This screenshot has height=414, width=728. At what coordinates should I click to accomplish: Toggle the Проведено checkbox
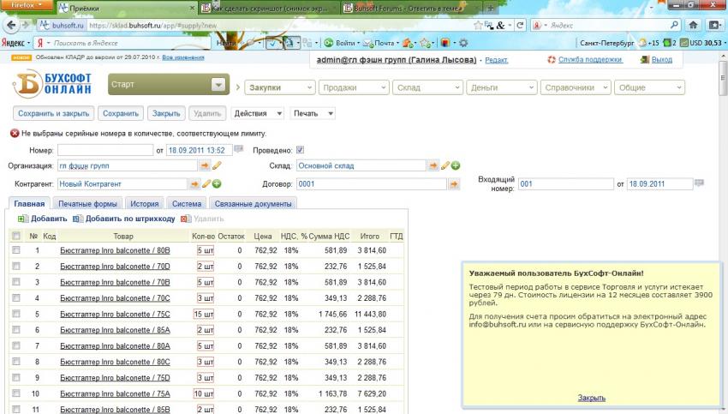[x=300, y=150]
